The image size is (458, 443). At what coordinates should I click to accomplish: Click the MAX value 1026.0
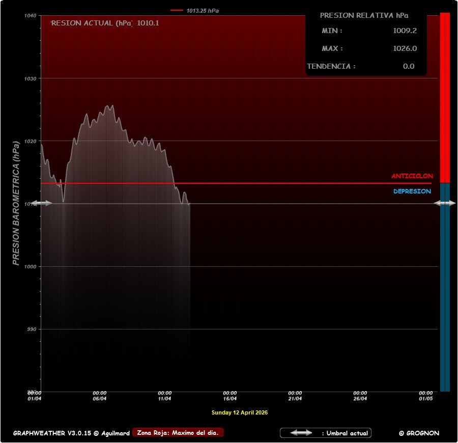405,48
